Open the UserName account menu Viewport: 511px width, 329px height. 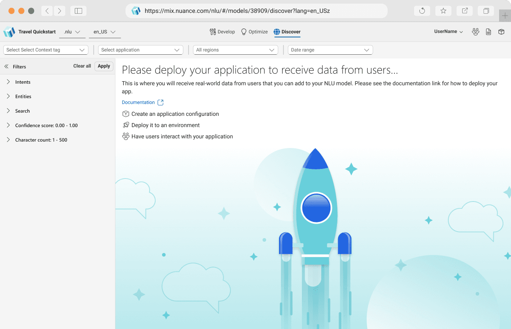[449, 31]
